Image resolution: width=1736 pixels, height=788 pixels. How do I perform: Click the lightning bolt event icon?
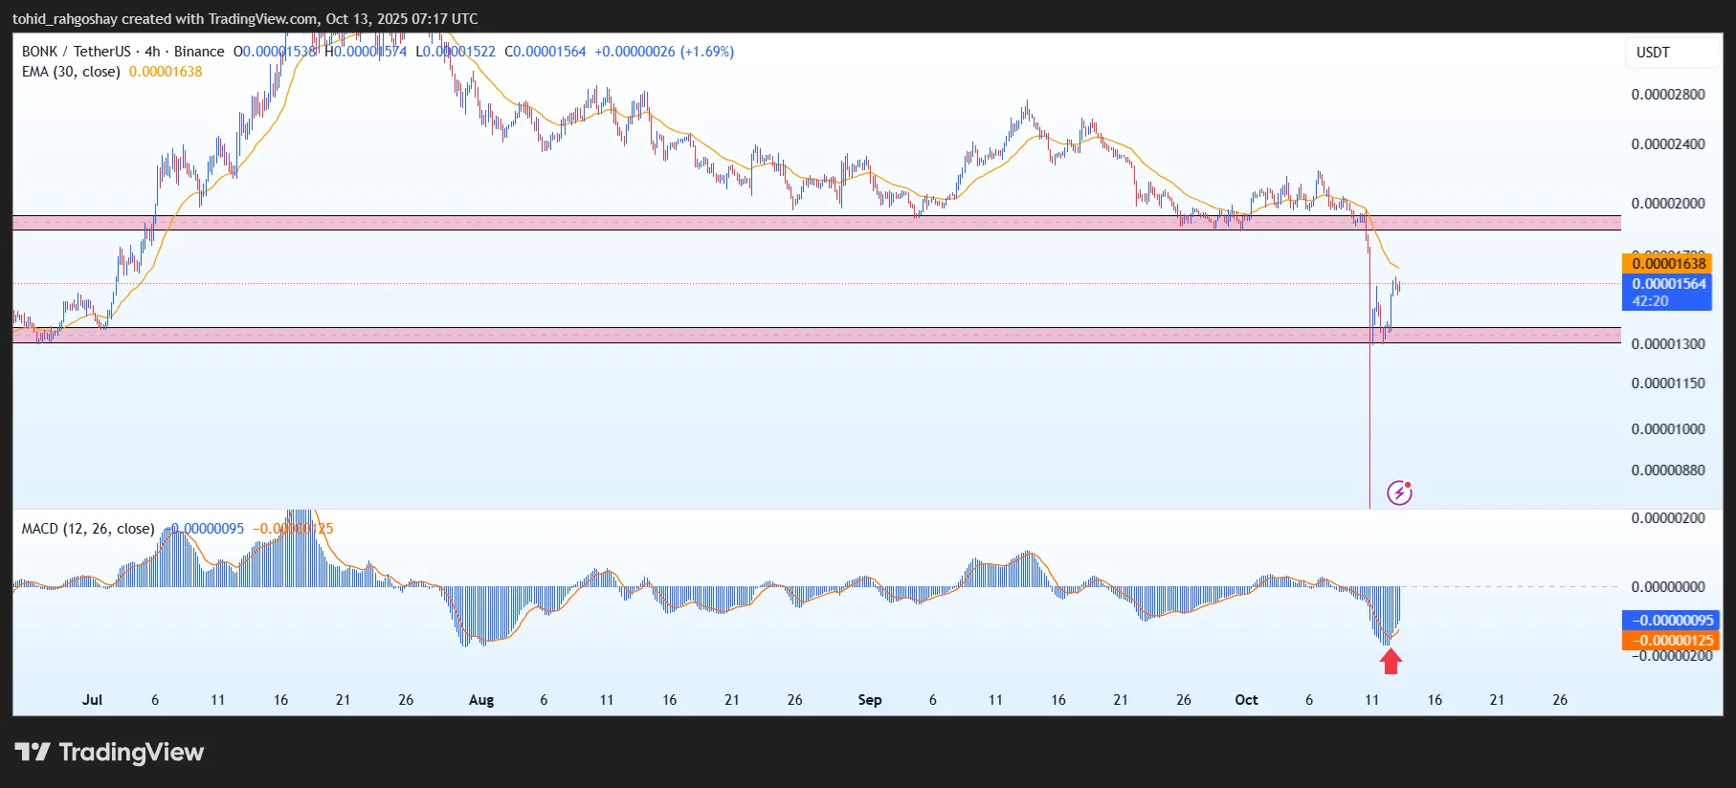(1399, 492)
